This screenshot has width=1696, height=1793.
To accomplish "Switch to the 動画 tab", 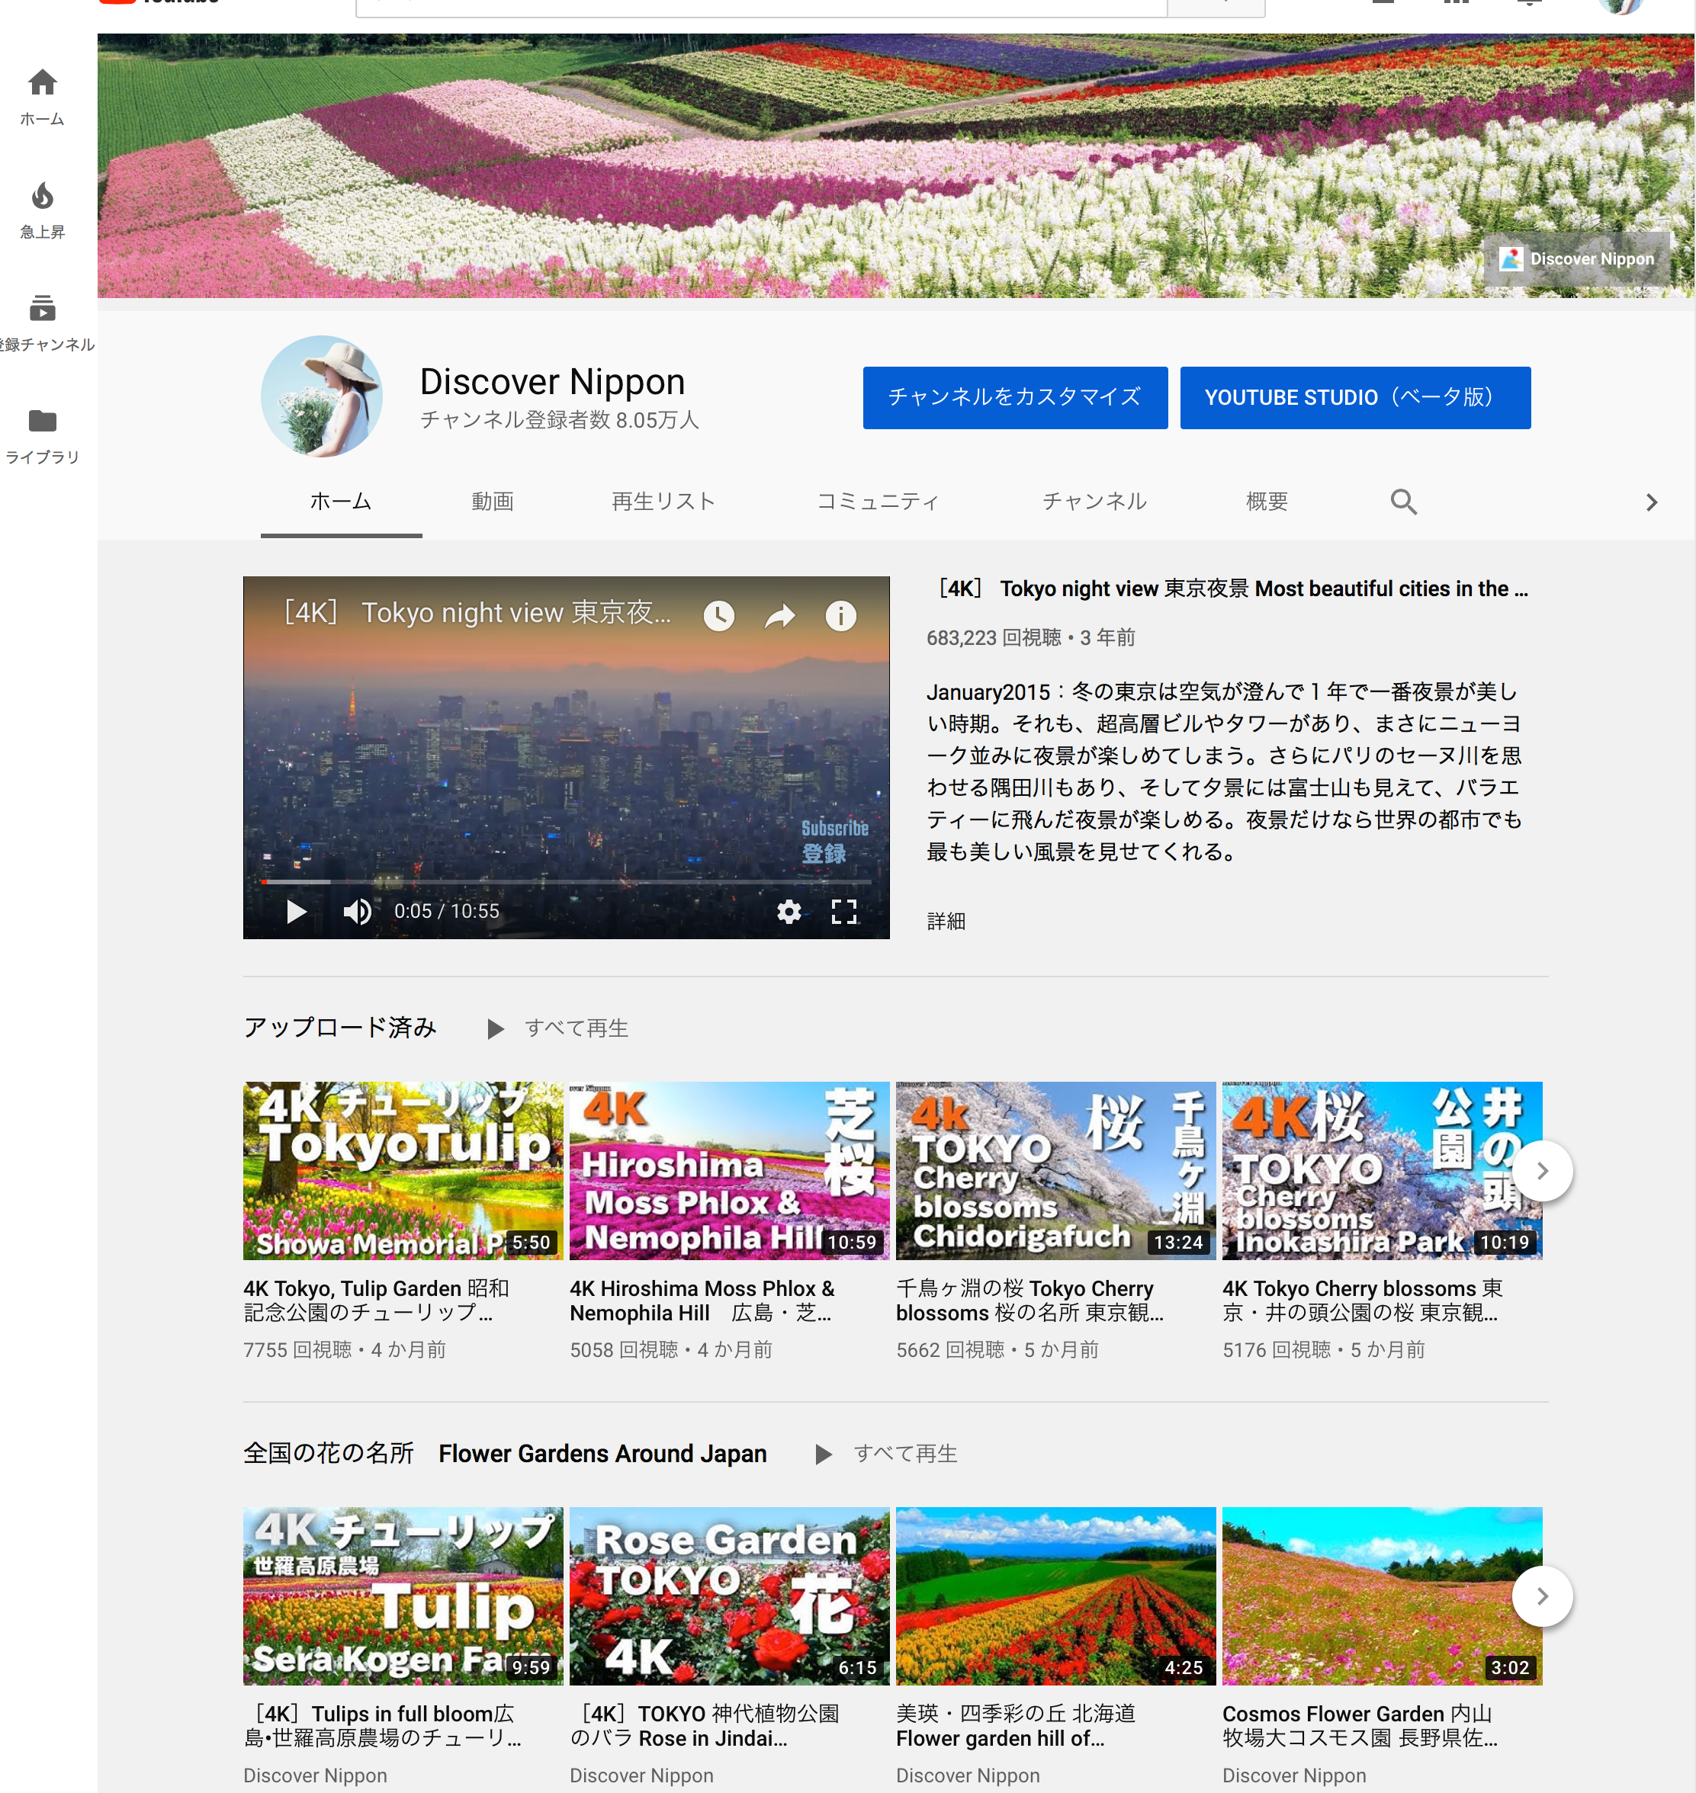I will (493, 502).
